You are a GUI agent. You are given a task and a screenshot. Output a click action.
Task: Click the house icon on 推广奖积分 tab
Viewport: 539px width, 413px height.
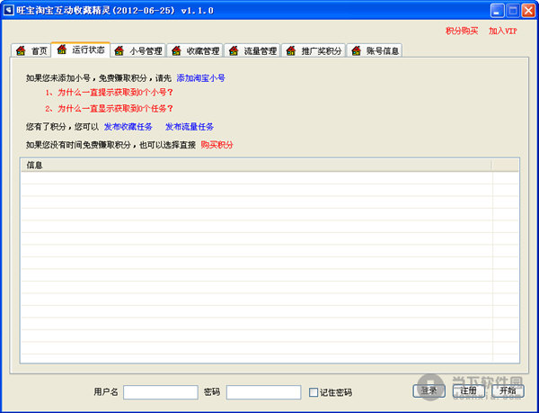[x=292, y=51]
